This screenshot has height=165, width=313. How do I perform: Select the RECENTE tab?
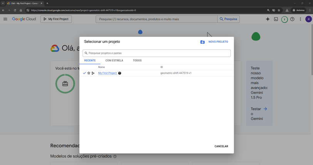point(90,60)
